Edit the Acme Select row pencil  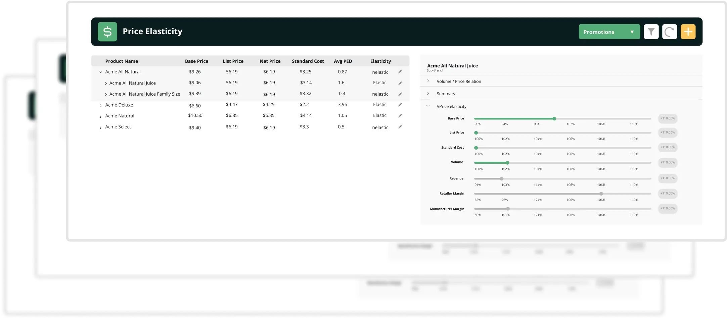pos(400,127)
